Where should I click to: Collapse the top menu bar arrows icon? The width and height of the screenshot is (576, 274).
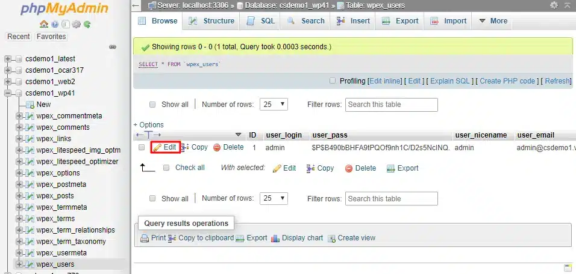click(568, 5)
